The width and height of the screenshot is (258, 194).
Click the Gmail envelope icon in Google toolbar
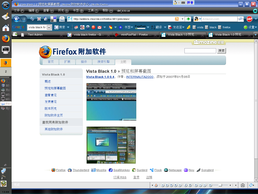(99, 27)
